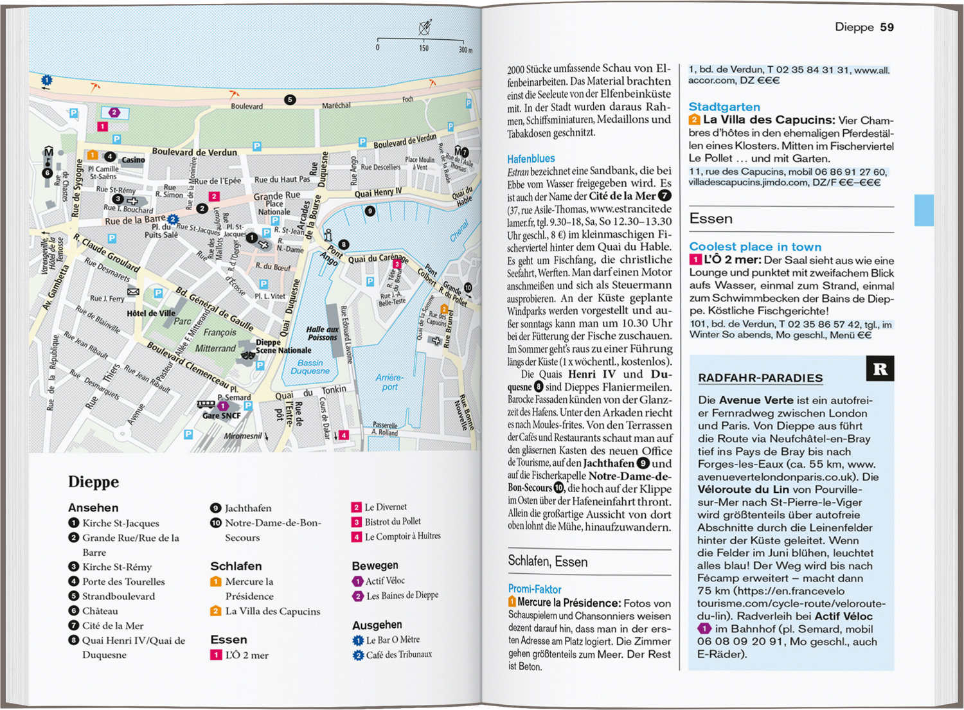Click the north compass arrow above the scale

tap(425, 28)
